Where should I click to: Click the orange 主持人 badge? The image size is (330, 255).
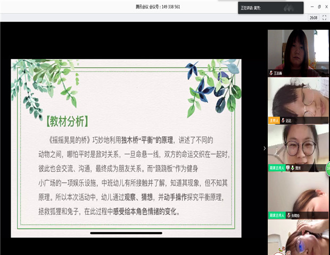click(274, 121)
